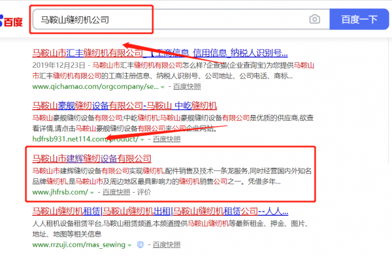
Task: Open the 马鞍山缝纫机租赁 result title
Action: [x=160, y=211]
